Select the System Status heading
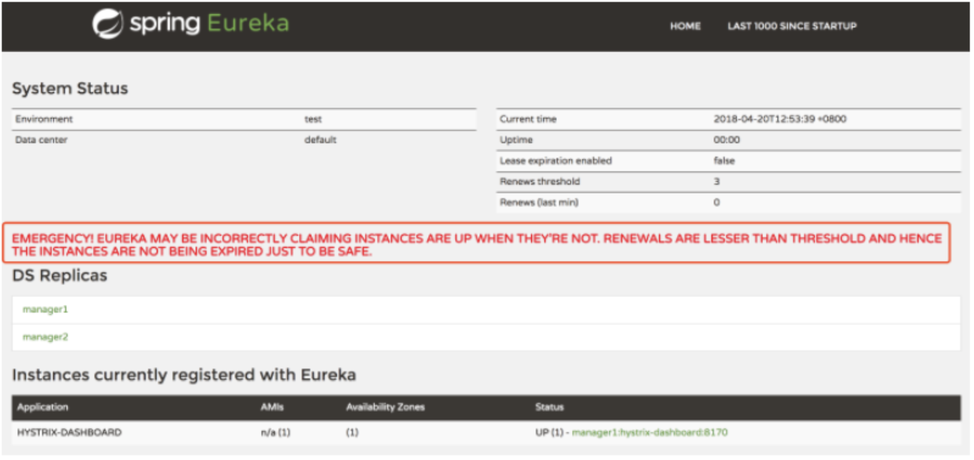974x460 pixels. 70,88
